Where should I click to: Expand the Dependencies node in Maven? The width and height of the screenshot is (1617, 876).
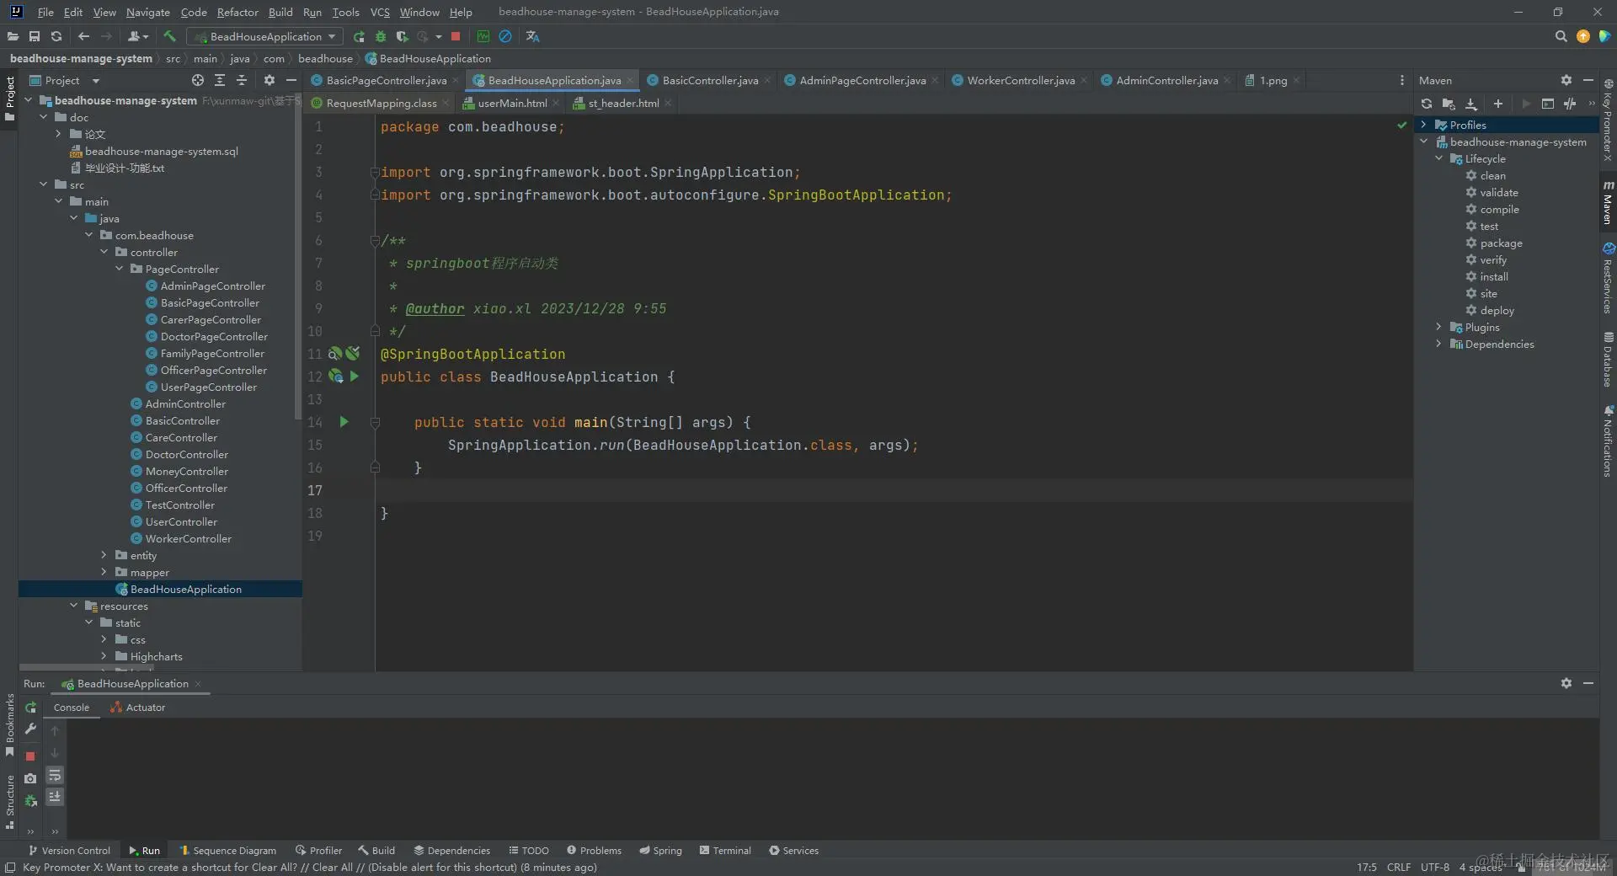[x=1439, y=344]
